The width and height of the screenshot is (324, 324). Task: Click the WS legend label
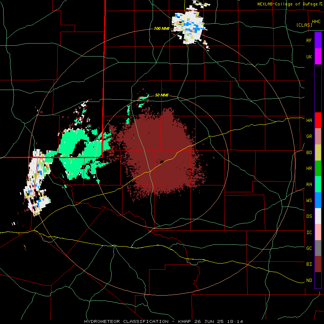click(x=309, y=201)
